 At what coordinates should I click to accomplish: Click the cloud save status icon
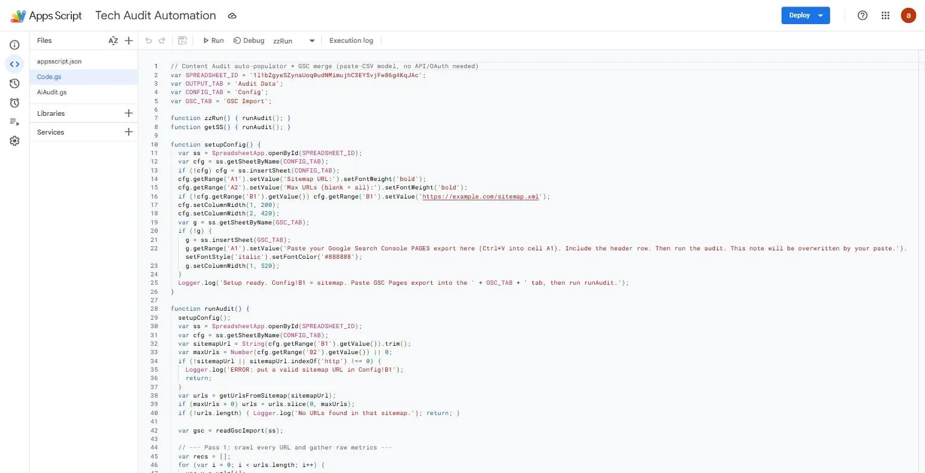tap(232, 16)
